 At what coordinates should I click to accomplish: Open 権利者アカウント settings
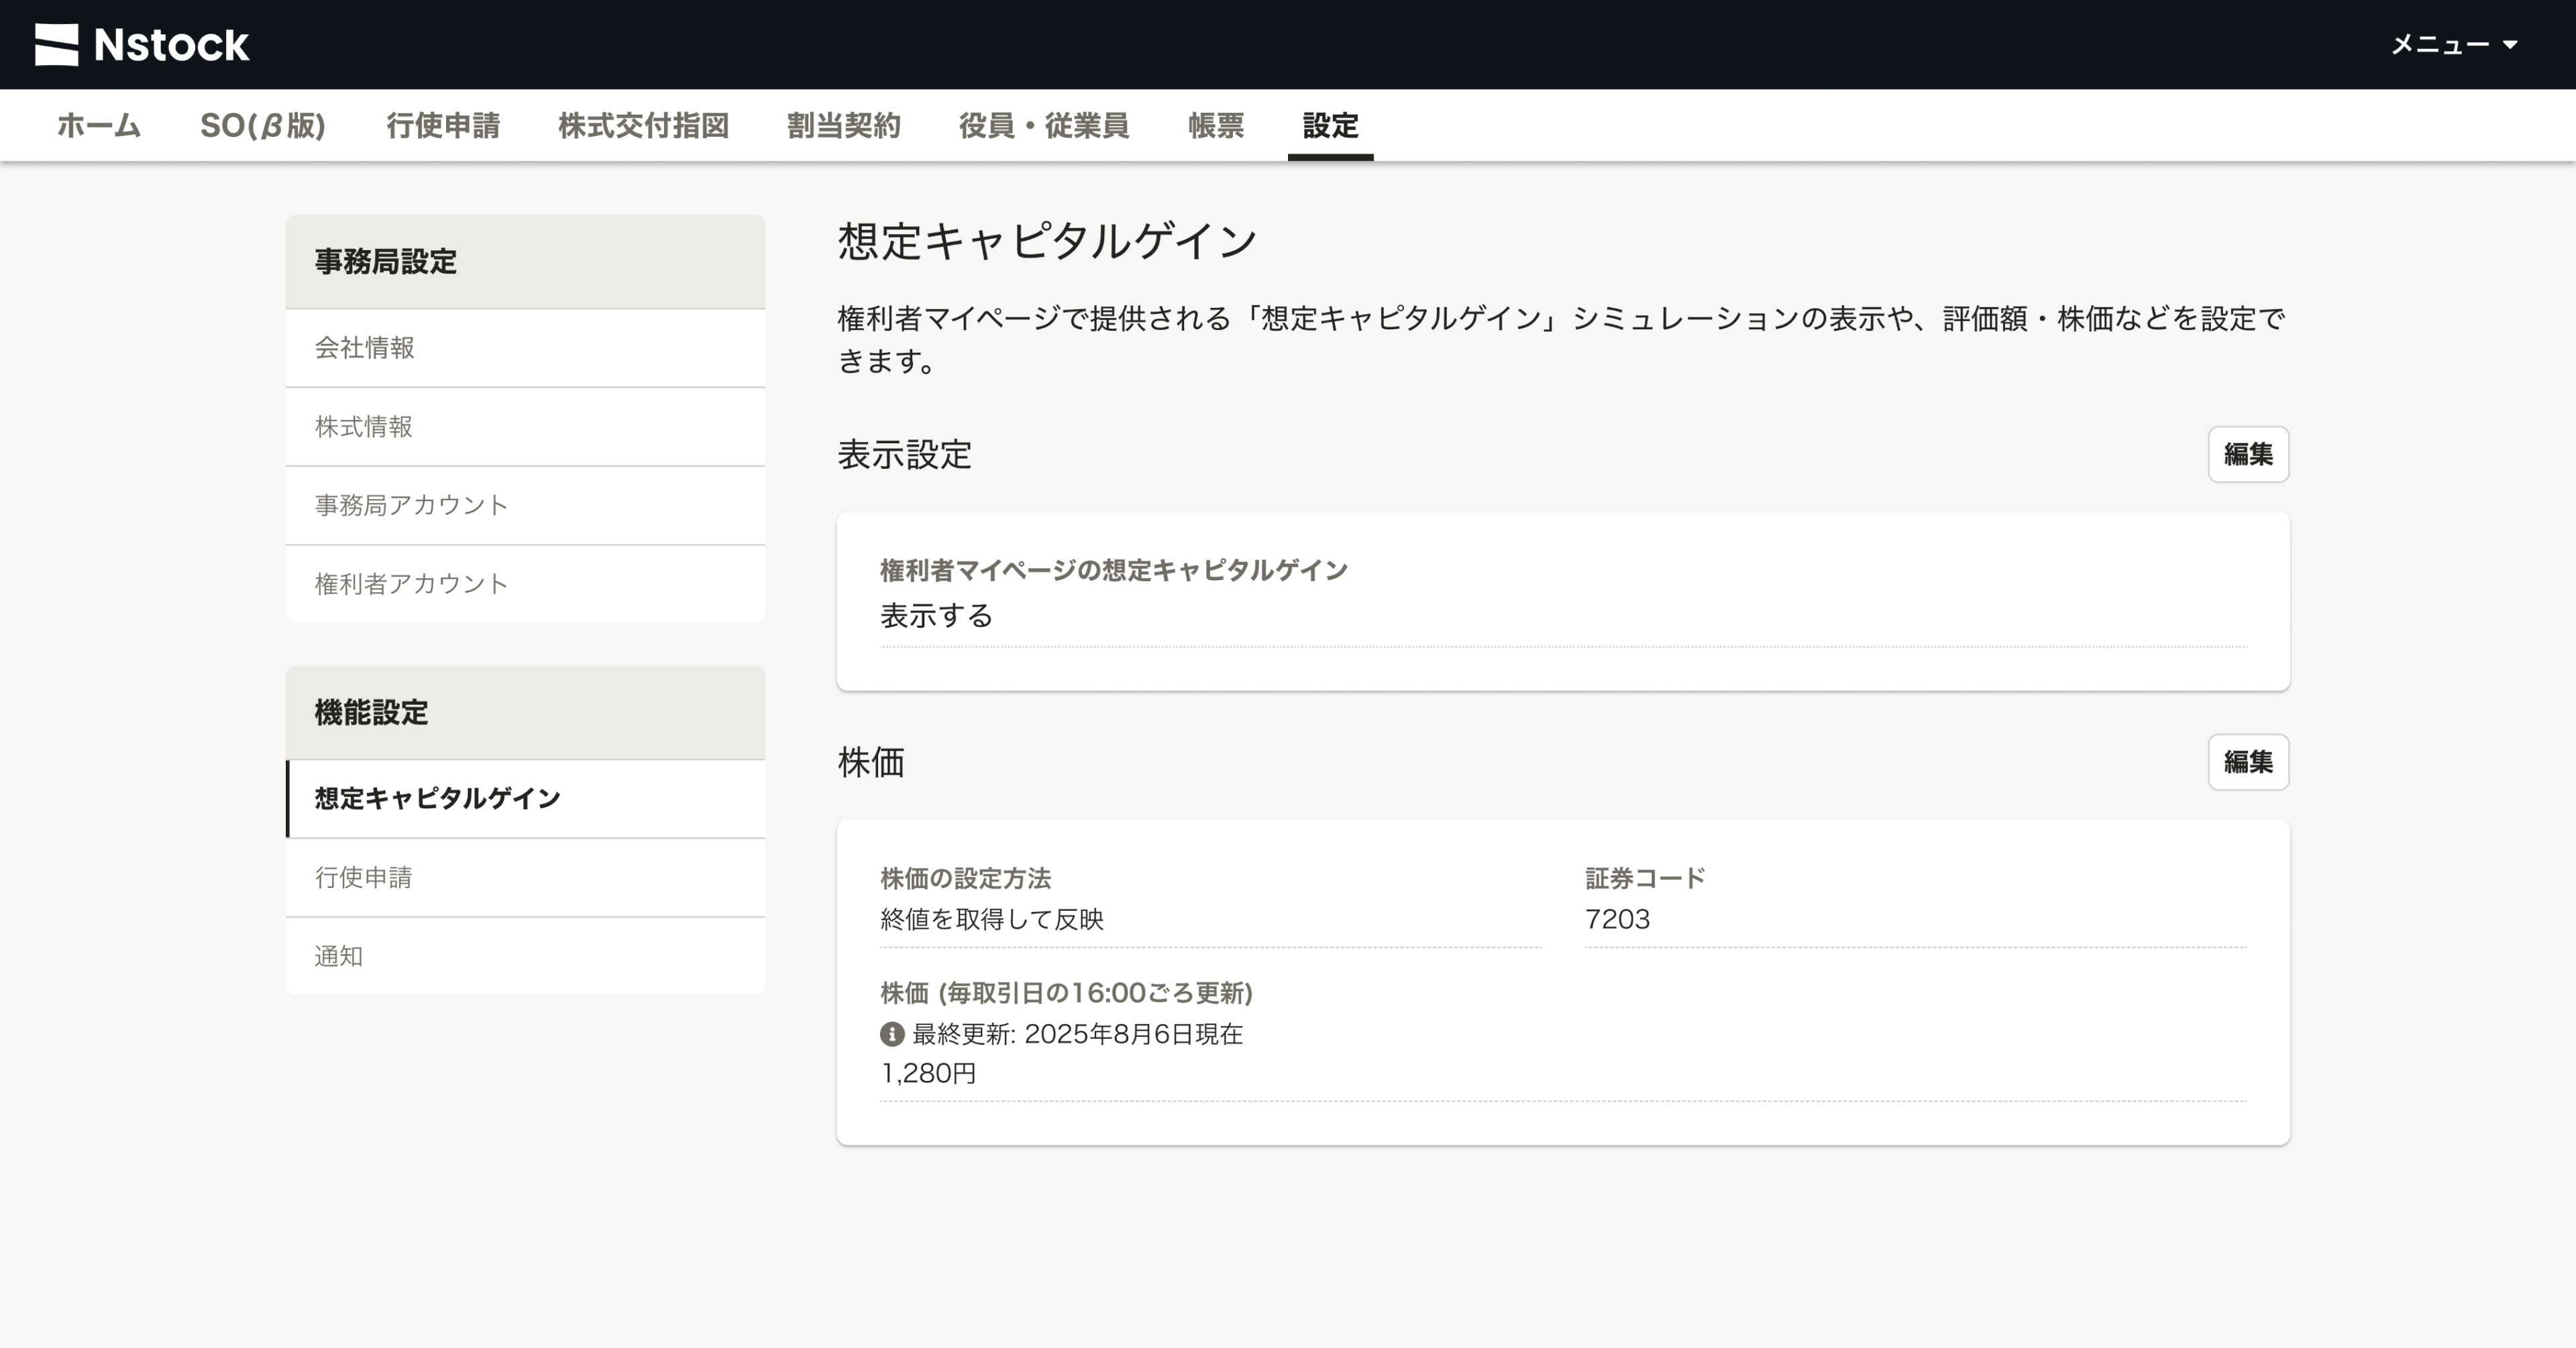[525, 584]
